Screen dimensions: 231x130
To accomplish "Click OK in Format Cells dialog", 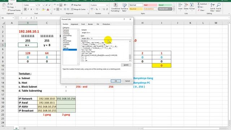I will tap(116, 81).
